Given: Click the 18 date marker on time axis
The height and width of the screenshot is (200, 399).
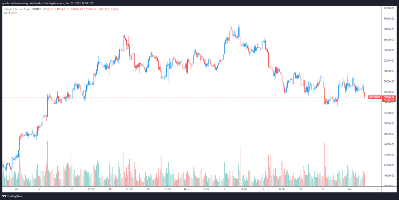Looking at the screenshot, I should [110, 189].
